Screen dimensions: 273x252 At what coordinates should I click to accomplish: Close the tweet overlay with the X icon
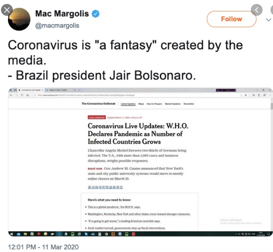[x=7, y=10]
